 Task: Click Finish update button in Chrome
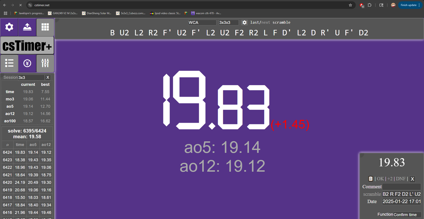pyautogui.click(x=410, y=5)
